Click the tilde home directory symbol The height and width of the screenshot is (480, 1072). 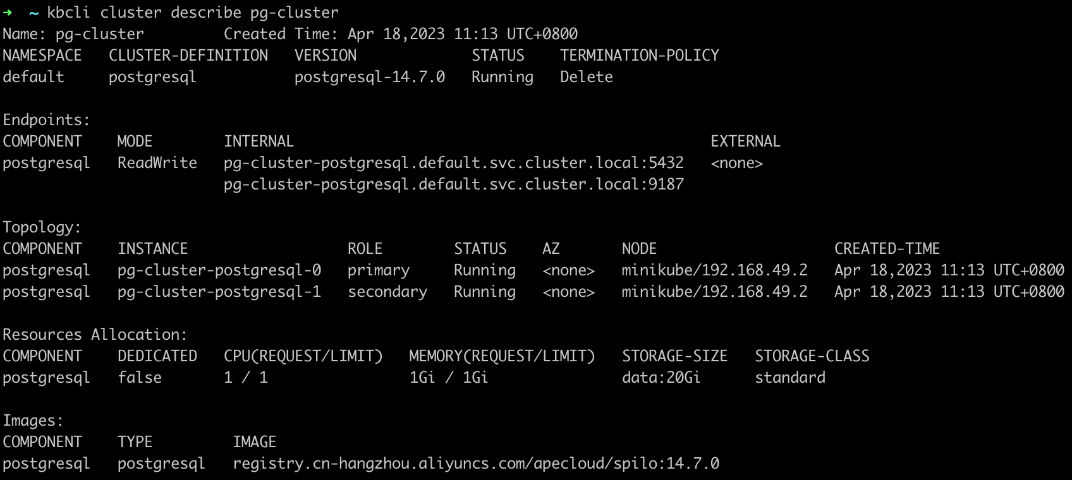click(33, 13)
